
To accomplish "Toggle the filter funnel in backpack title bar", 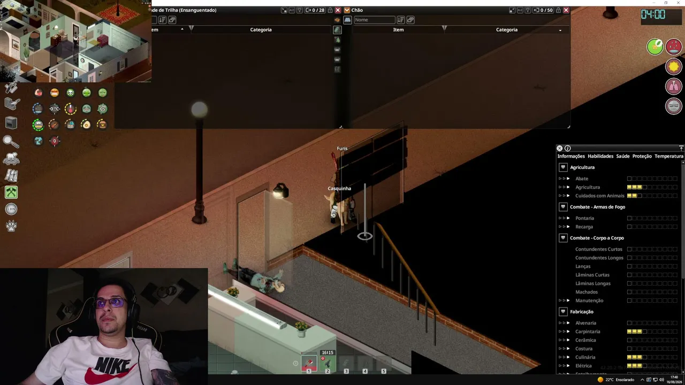I will click(x=300, y=10).
